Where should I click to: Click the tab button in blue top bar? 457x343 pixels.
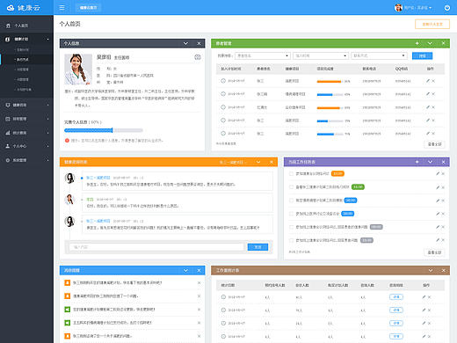[88, 8]
